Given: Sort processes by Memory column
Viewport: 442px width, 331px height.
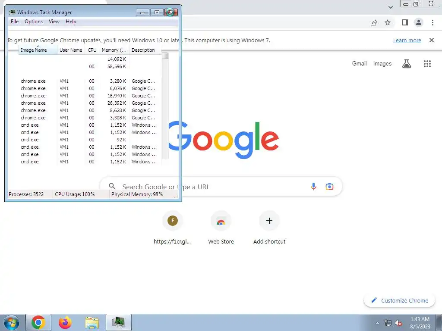Looking at the screenshot, I should coord(114,50).
